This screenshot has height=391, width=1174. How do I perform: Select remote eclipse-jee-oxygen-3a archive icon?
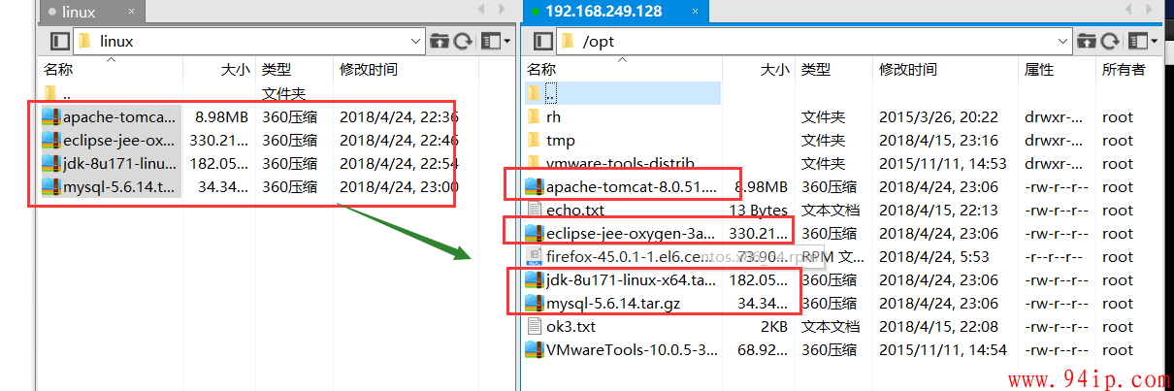point(534,233)
